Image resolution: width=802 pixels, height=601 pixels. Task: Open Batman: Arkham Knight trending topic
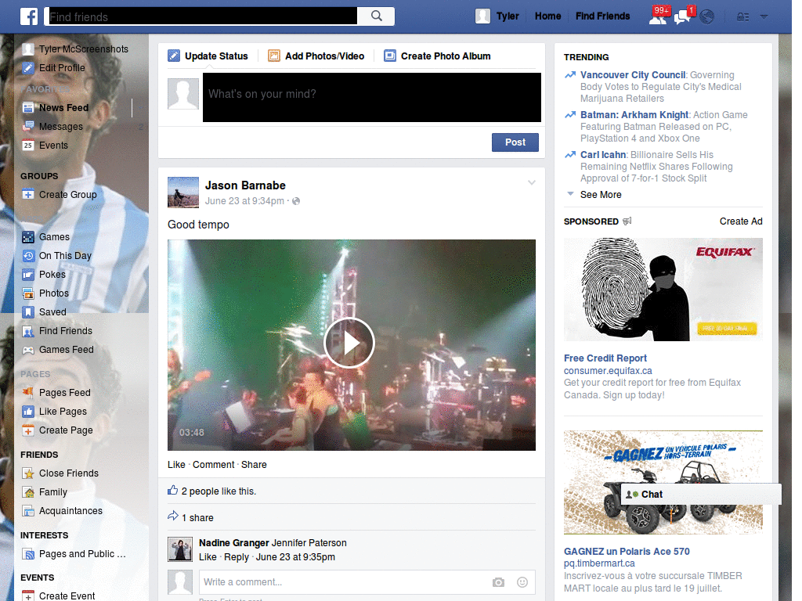(634, 115)
